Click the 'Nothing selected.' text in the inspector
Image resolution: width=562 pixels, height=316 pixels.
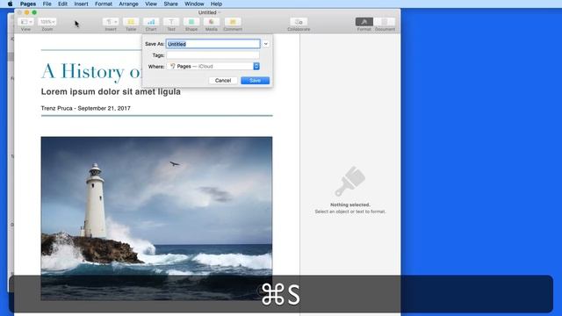click(x=350, y=205)
